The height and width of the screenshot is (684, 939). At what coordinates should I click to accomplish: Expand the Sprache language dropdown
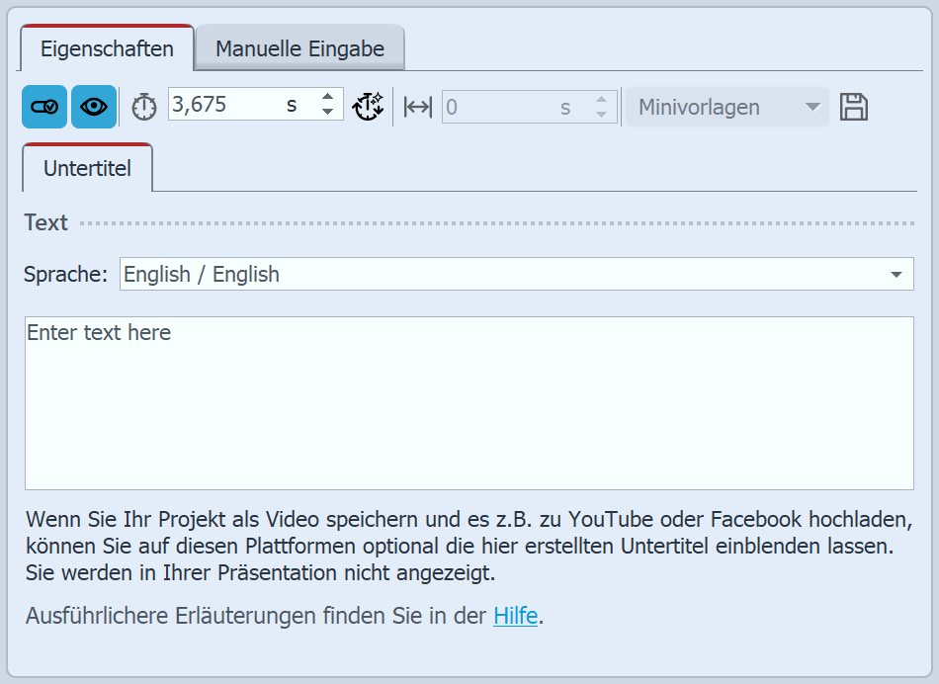[x=897, y=274]
